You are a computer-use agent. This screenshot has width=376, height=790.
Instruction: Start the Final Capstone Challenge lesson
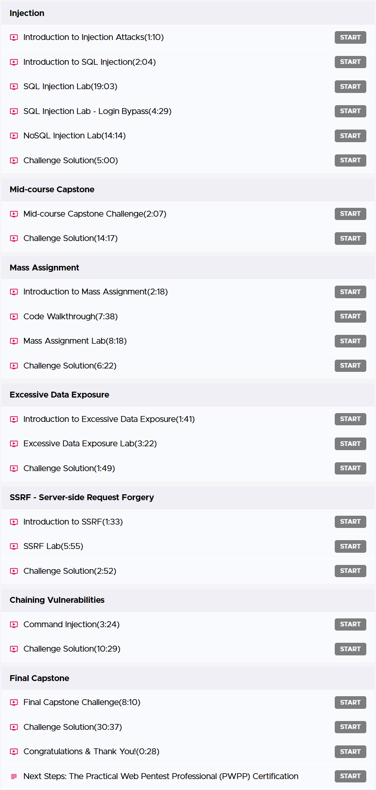pyautogui.click(x=350, y=703)
